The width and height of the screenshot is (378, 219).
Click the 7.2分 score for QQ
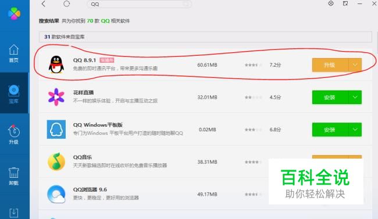pyautogui.click(x=275, y=65)
